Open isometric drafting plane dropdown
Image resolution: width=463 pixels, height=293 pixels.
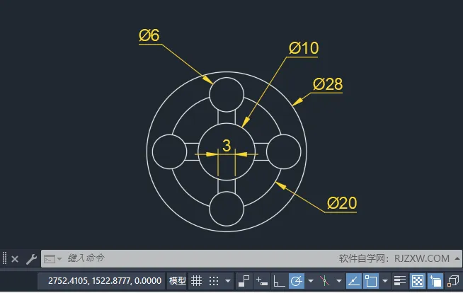click(x=339, y=281)
